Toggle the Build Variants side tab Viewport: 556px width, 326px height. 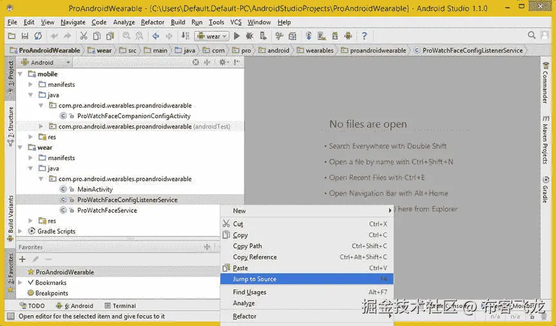11,219
